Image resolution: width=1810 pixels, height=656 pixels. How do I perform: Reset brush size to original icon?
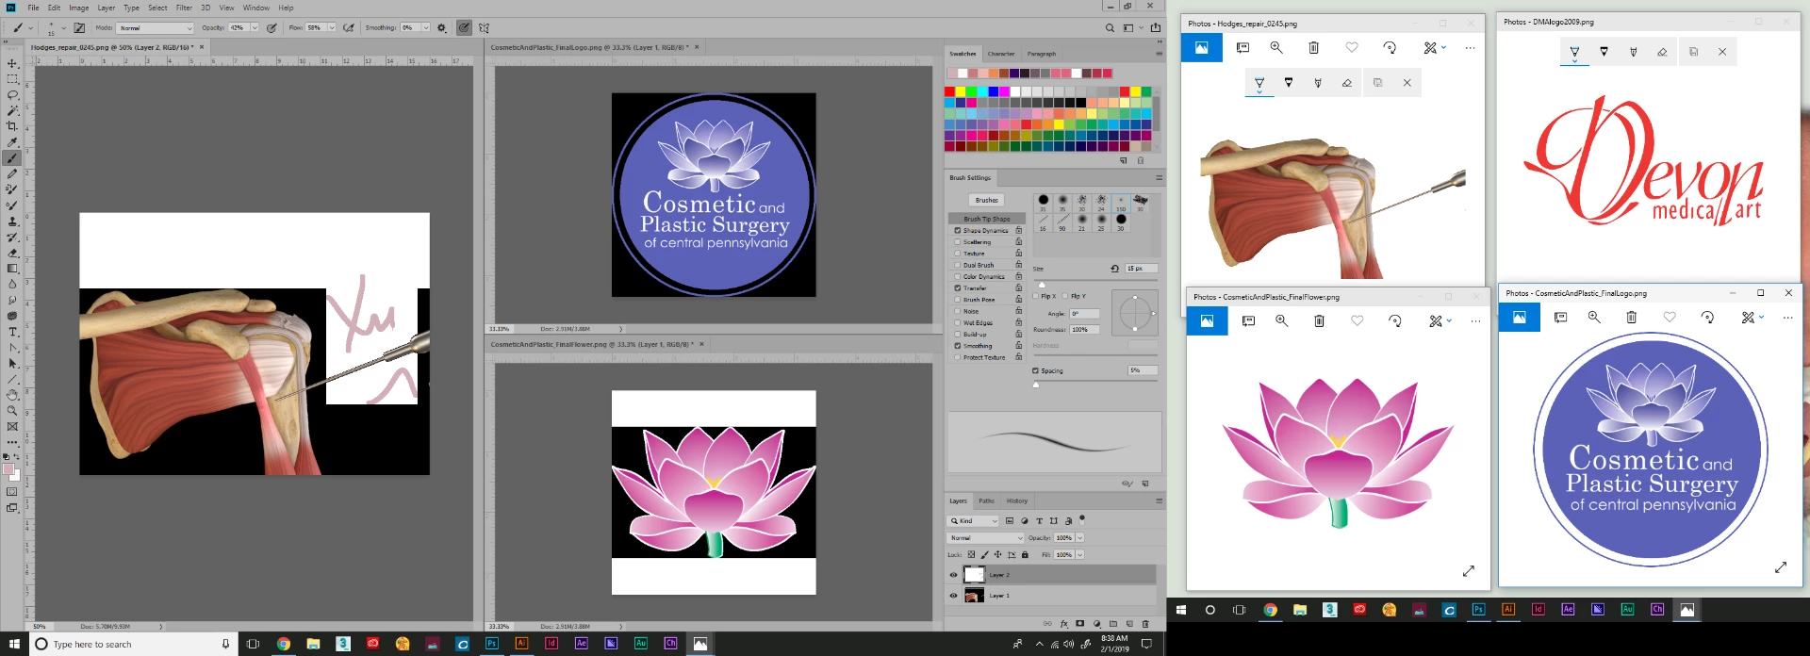(x=1115, y=269)
